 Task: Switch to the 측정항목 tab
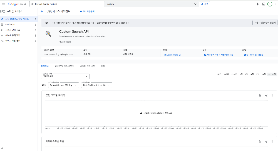click(x=45, y=66)
